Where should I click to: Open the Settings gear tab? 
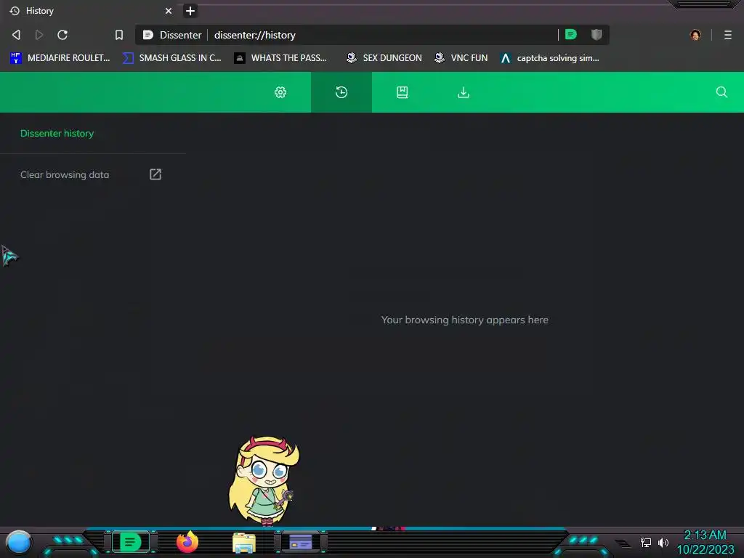pos(280,92)
